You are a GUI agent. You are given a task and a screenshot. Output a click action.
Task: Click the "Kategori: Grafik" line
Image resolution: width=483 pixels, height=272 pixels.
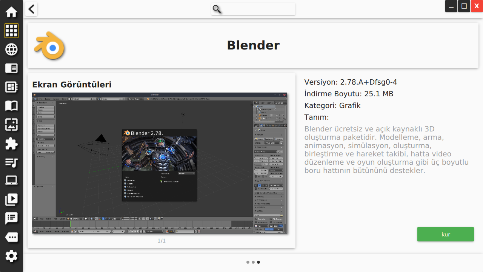tap(333, 105)
